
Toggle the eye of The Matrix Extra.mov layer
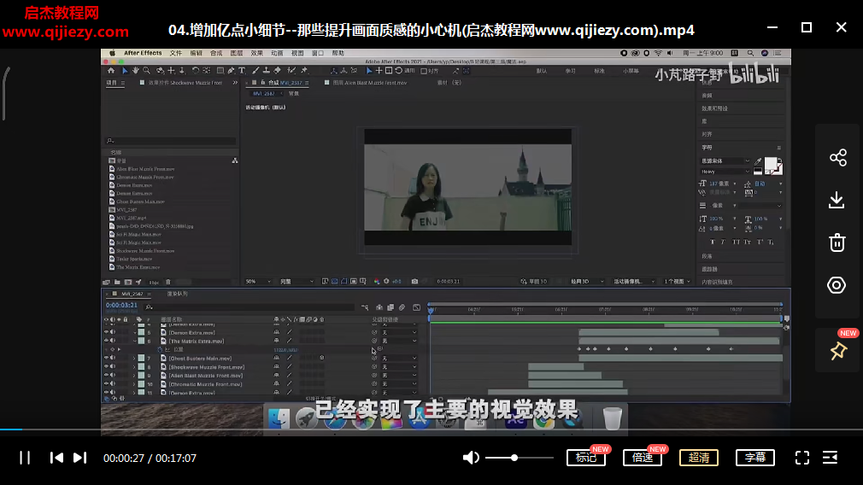pyautogui.click(x=106, y=341)
